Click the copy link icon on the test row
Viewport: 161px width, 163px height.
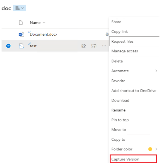pos(94,46)
